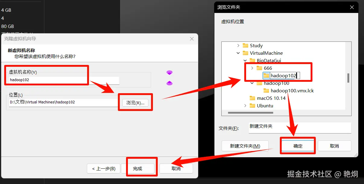Click the purple VMware clone icon
This screenshot has height=184, width=364.
[x=169, y=72]
